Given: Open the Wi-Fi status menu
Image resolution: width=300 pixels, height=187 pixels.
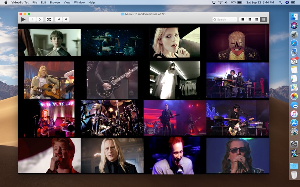Looking at the screenshot, I should [220, 3].
